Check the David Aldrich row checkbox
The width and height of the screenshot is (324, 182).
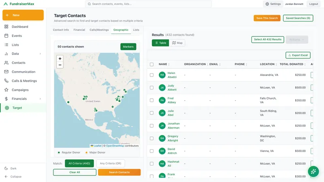[x=151, y=151]
